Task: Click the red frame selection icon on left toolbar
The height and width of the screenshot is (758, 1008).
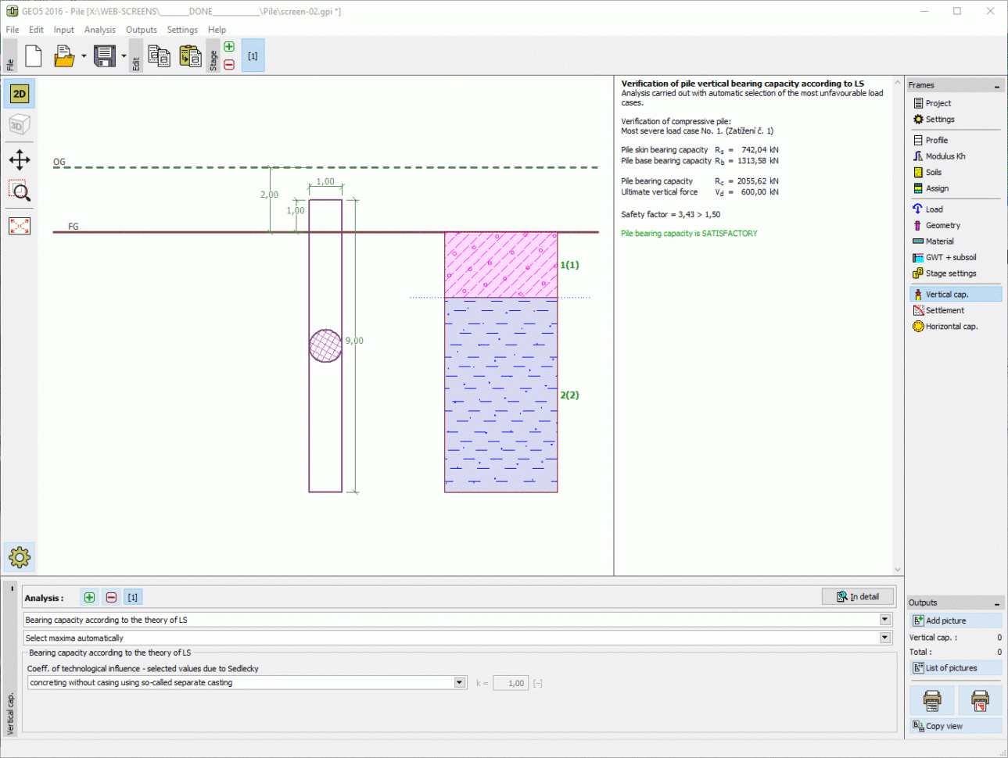Action: pos(18,226)
